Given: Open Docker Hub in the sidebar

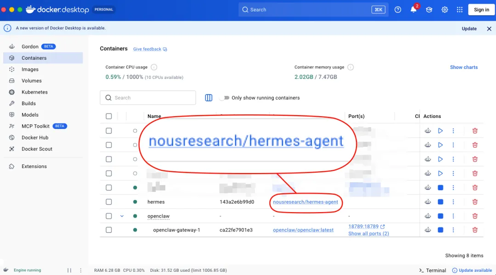Looking at the screenshot, I should [x=43, y=138].
